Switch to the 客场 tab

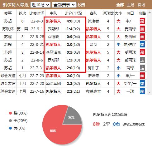click(141, 5)
